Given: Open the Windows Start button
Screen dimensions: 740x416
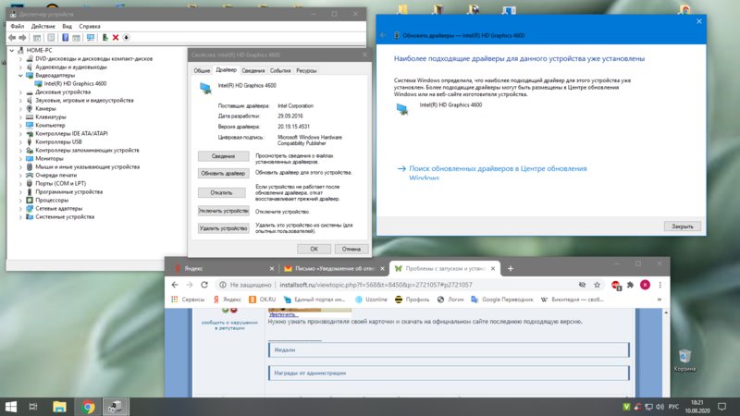Looking at the screenshot, I should (x=11, y=407).
